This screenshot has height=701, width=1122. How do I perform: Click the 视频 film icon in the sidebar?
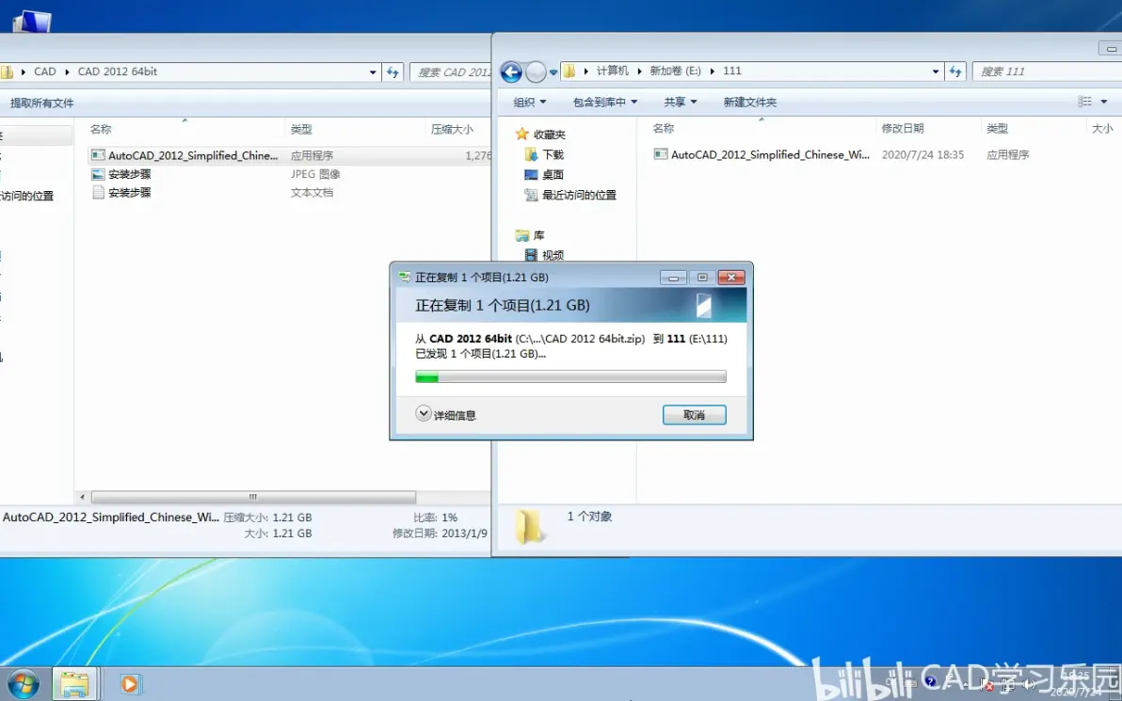(x=531, y=255)
